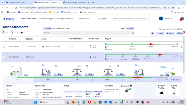Image resolution: width=186 pixels, height=105 pixels.
Task: Open Global Control Tower menu
Action: click(28, 19)
